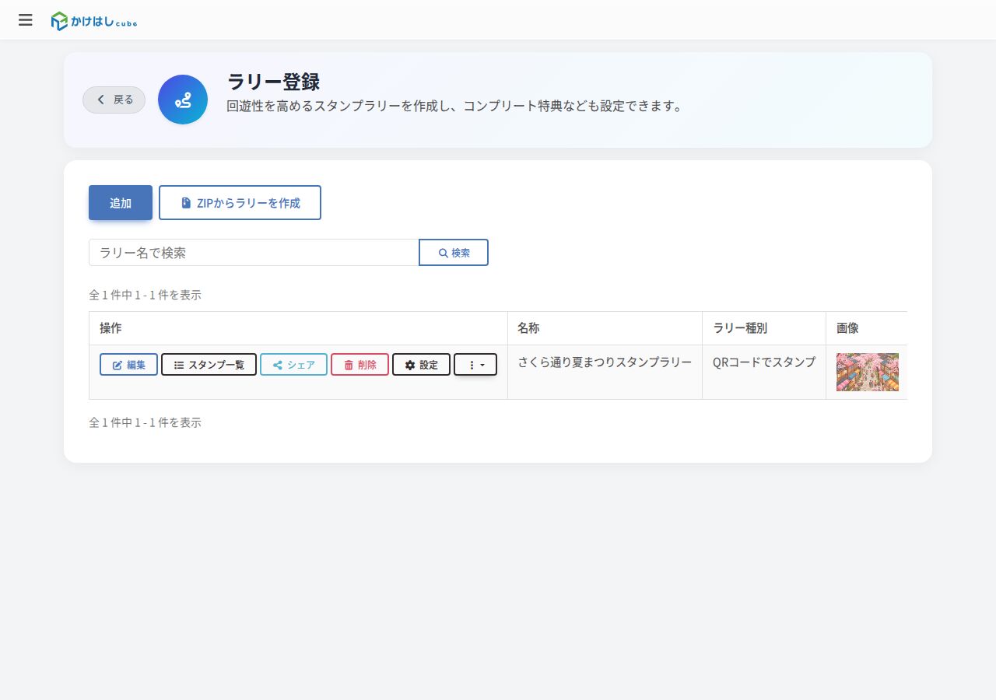Viewport: 996px width, 700px height.
Task: Open 設定 for the rally
Action: pyautogui.click(x=421, y=365)
